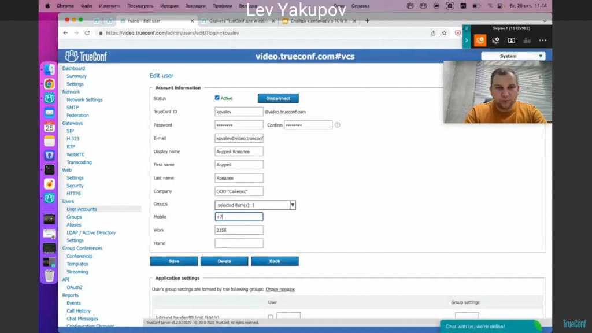Open the Aliases page
The width and height of the screenshot is (592, 333).
tap(73, 225)
